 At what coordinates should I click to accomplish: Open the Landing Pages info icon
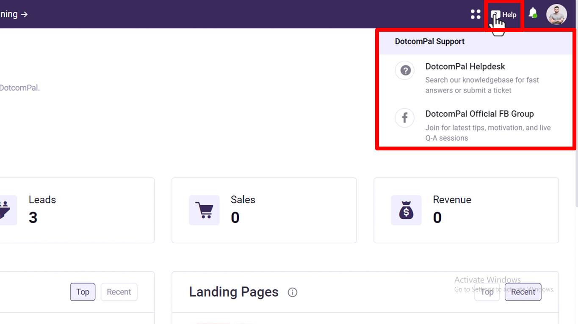click(x=293, y=292)
